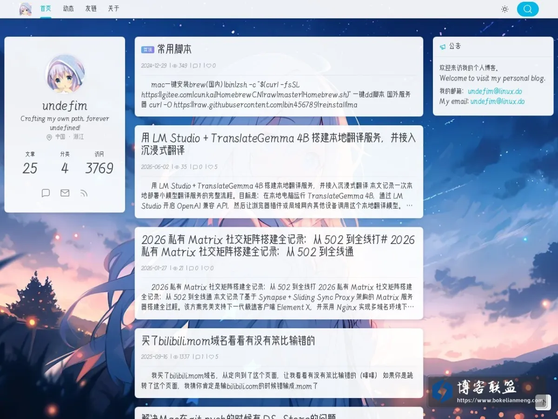Click the views eye icon on bilibili.mom post
Screen dimensions: 558x419
[x=175, y=357]
